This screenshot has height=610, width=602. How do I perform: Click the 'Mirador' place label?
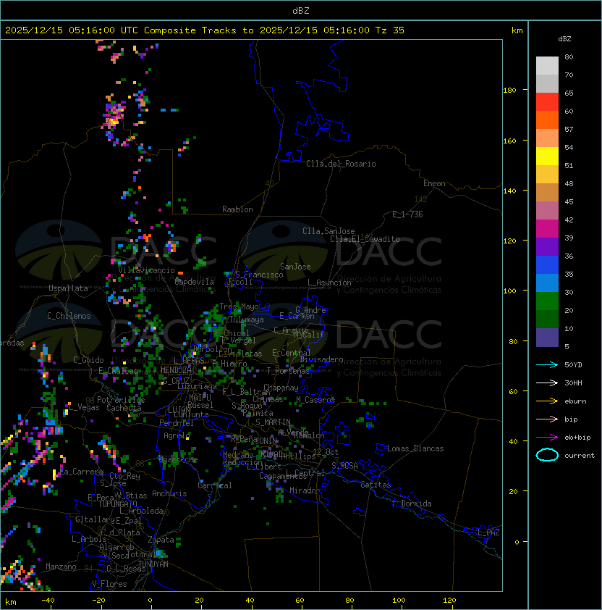[x=305, y=490]
